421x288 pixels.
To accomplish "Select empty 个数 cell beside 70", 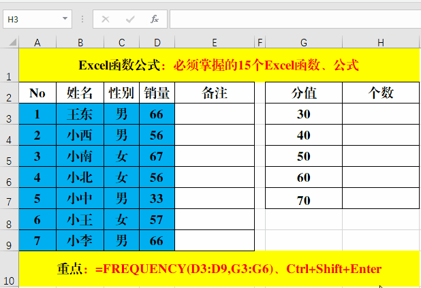I will point(381,198).
